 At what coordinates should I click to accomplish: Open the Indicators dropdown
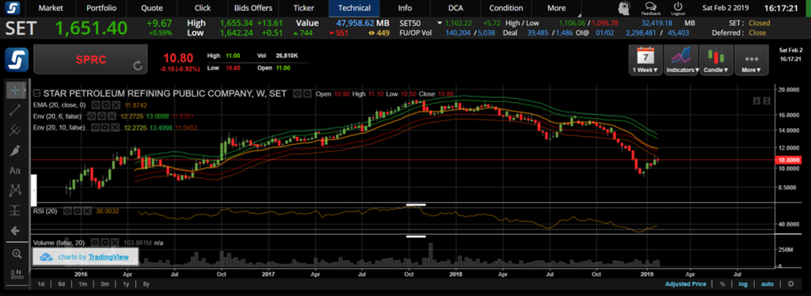(x=680, y=60)
